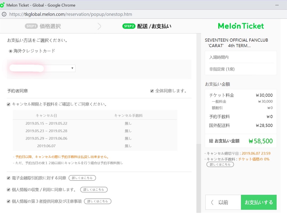Viewport: 287px width, 223px height.
Task: Toggle the 個人情報の第3者提供同意 checkbox
Action: [x=8, y=201]
